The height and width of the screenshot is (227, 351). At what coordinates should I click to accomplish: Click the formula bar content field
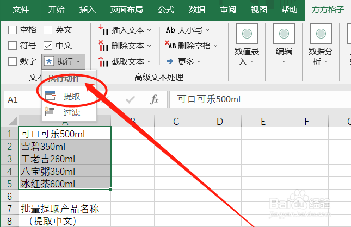260,99
